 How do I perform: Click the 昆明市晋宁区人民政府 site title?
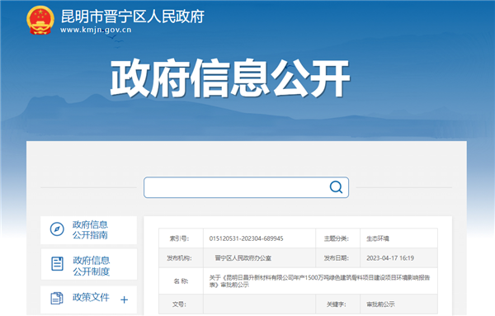tap(133, 17)
